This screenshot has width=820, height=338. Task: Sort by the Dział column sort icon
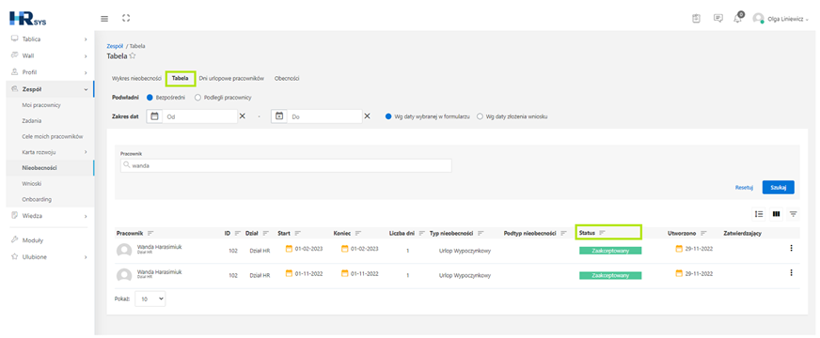click(266, 233)
